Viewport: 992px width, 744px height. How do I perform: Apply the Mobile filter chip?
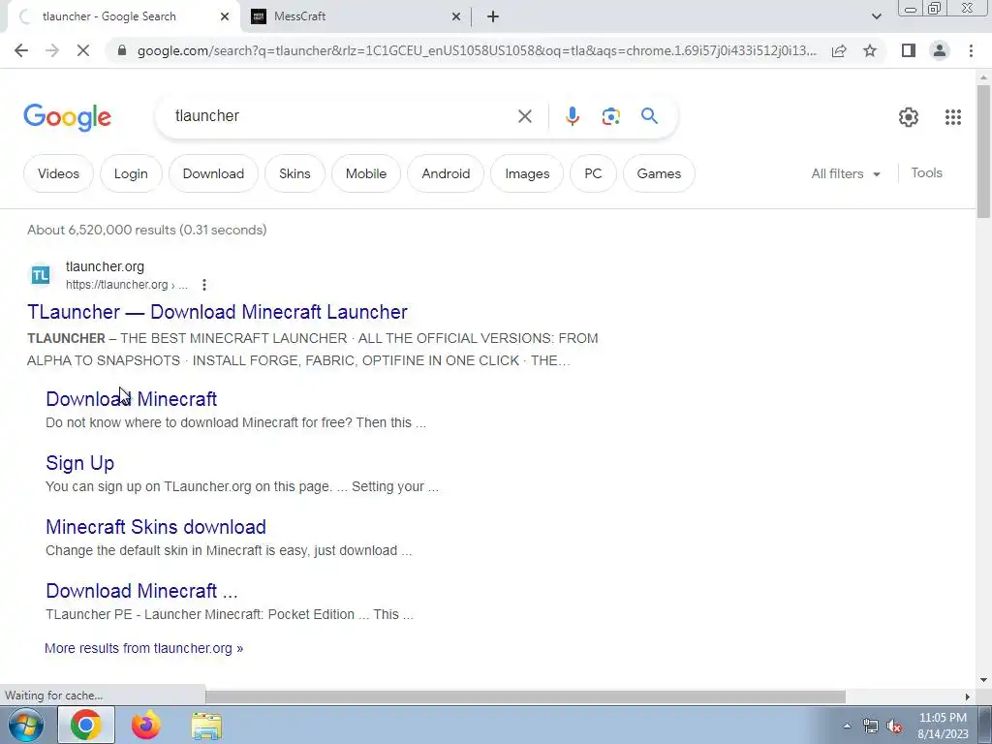pyautogui.click(x=365, y=173)
